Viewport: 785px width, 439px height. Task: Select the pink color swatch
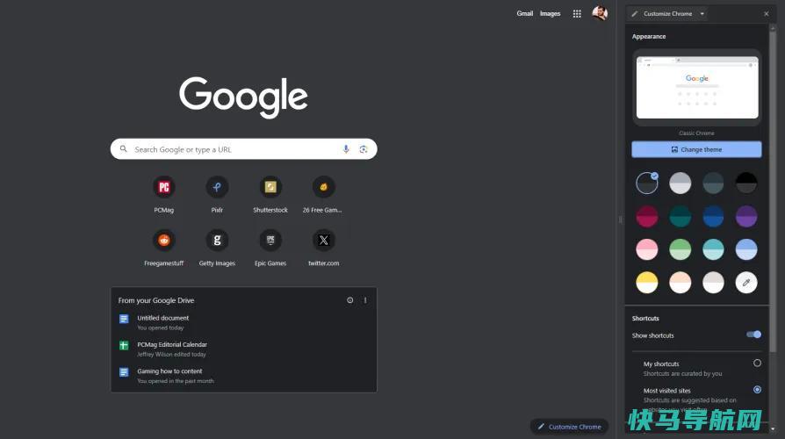(x=647, y=249)
